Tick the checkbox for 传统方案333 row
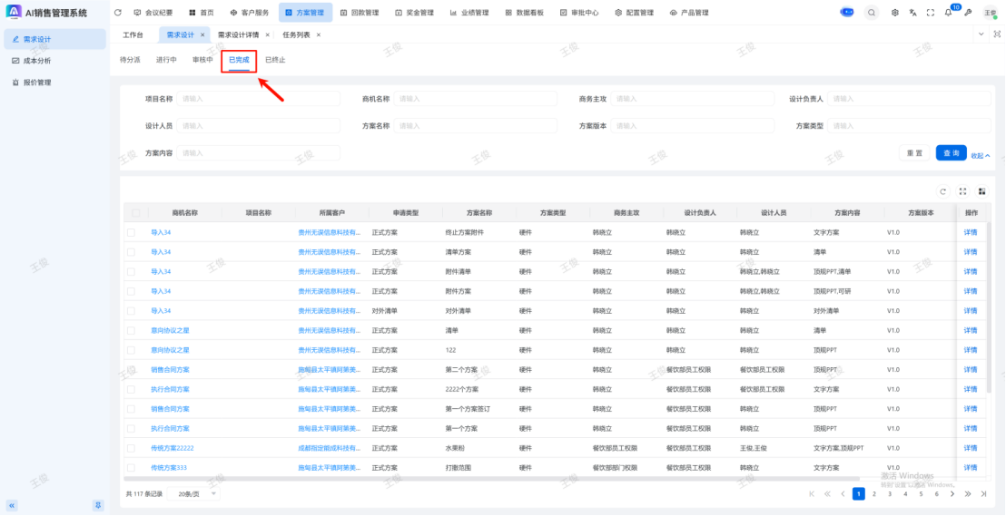1006x516 pixels. tap(131, 468)
